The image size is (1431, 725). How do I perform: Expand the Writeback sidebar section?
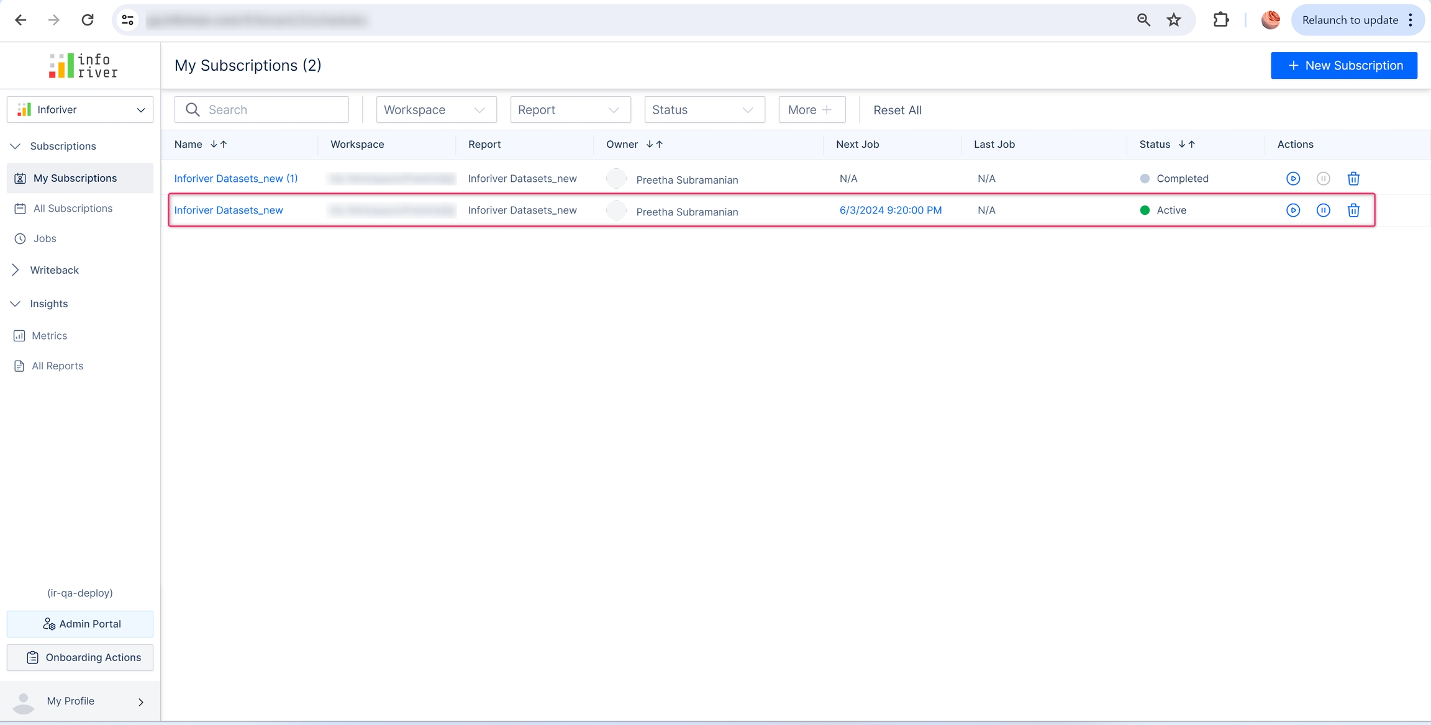pyautogui.click(x=16, y=270)
